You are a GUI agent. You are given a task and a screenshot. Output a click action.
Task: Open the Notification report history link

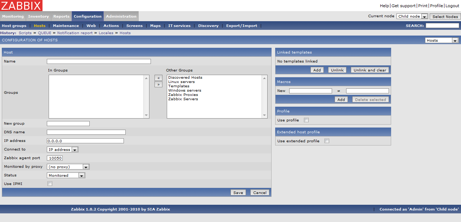(x=75, y=33)
